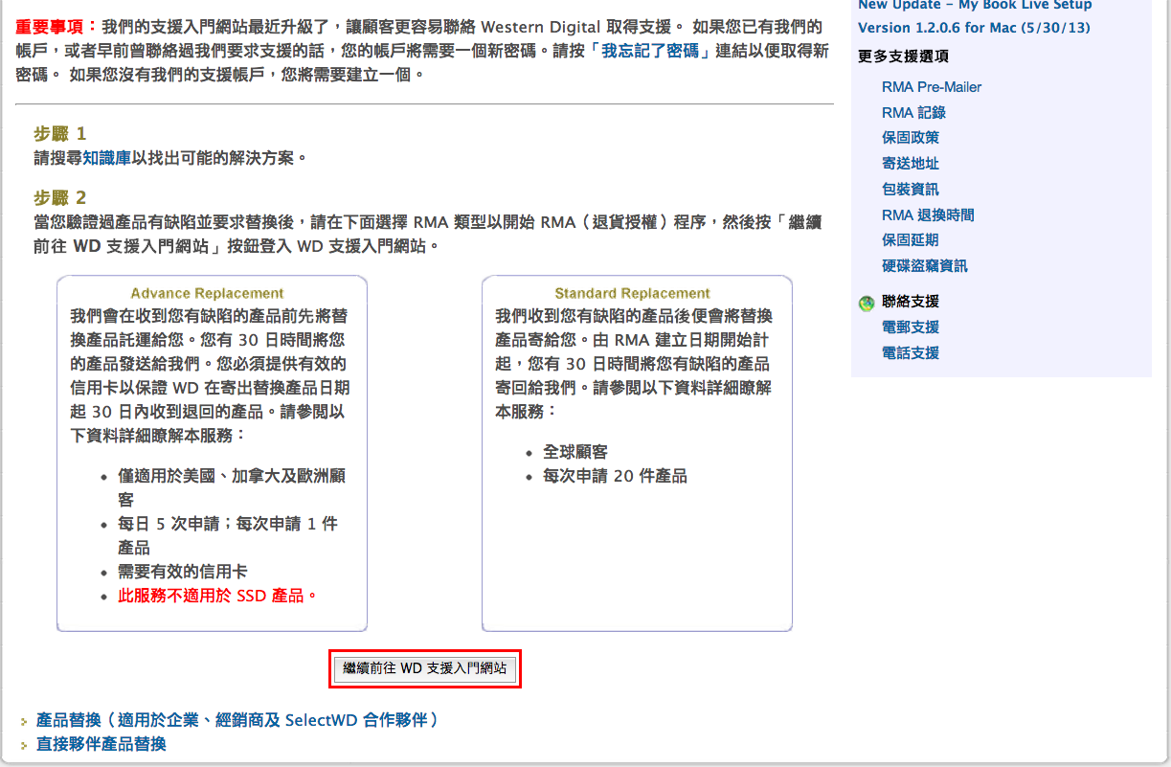Screen dimensions: 1171x767
Task: Click the 繼續前往 WD 支援入門網站 button
Action: (425, 668)
